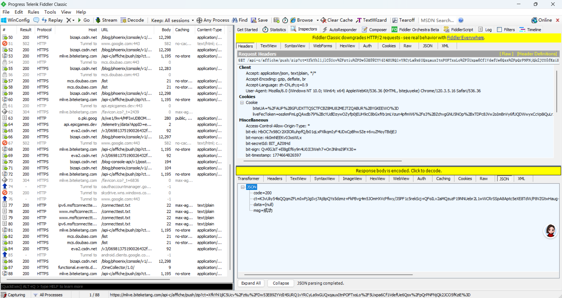Open the Rules menu
The image size is (562, 298).
33,12
